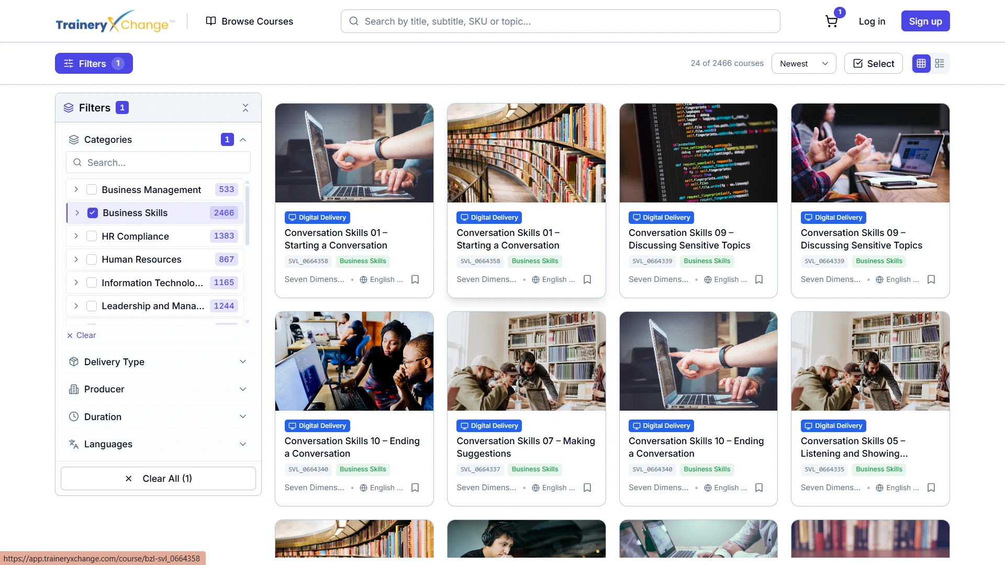Click the Sign up button
The width and height of the screenshot is (1005, 565).
tap(925, 21)
